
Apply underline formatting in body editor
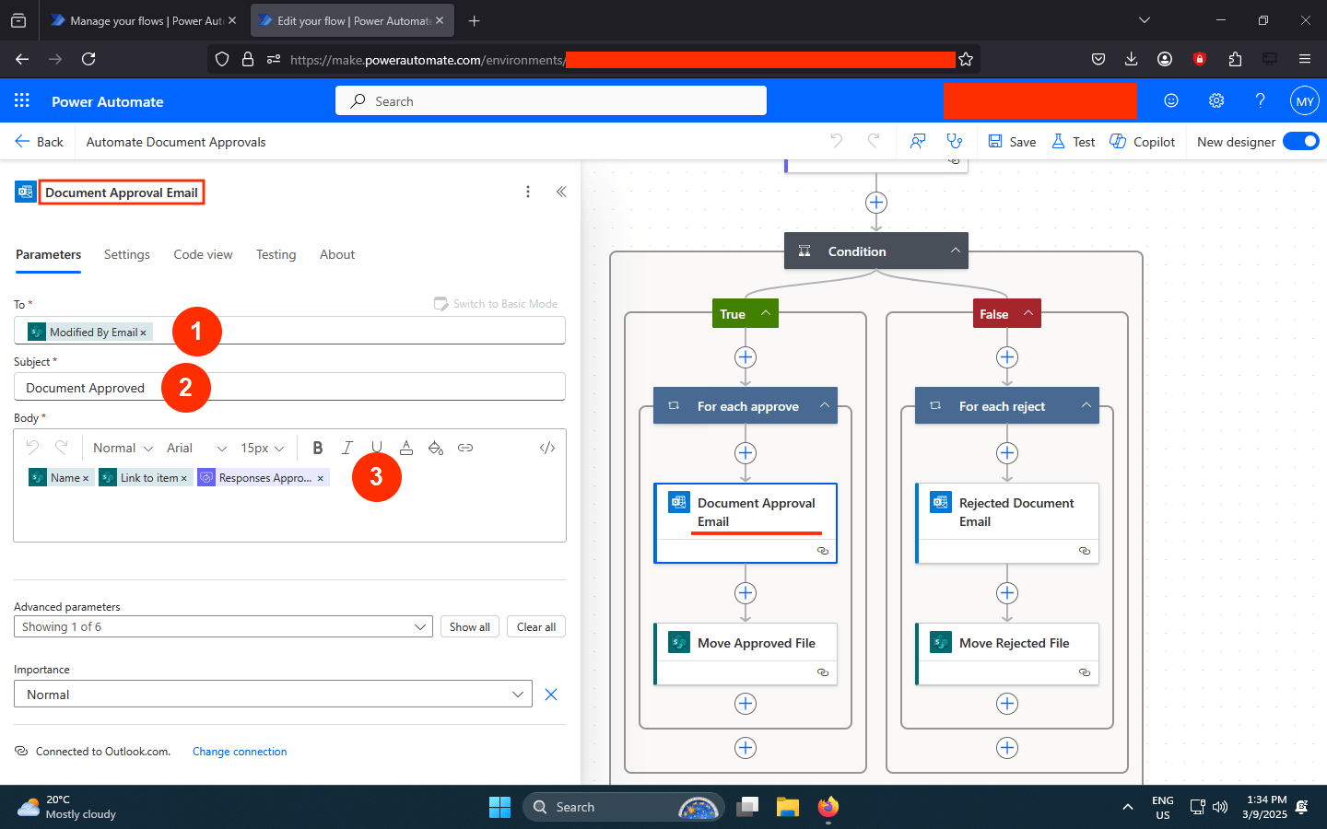[x=377, y=447]
